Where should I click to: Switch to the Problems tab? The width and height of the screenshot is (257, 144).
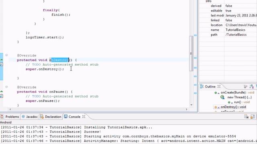tap(10, 117)
